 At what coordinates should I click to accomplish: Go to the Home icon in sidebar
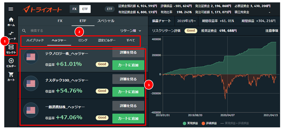(11, 21)
